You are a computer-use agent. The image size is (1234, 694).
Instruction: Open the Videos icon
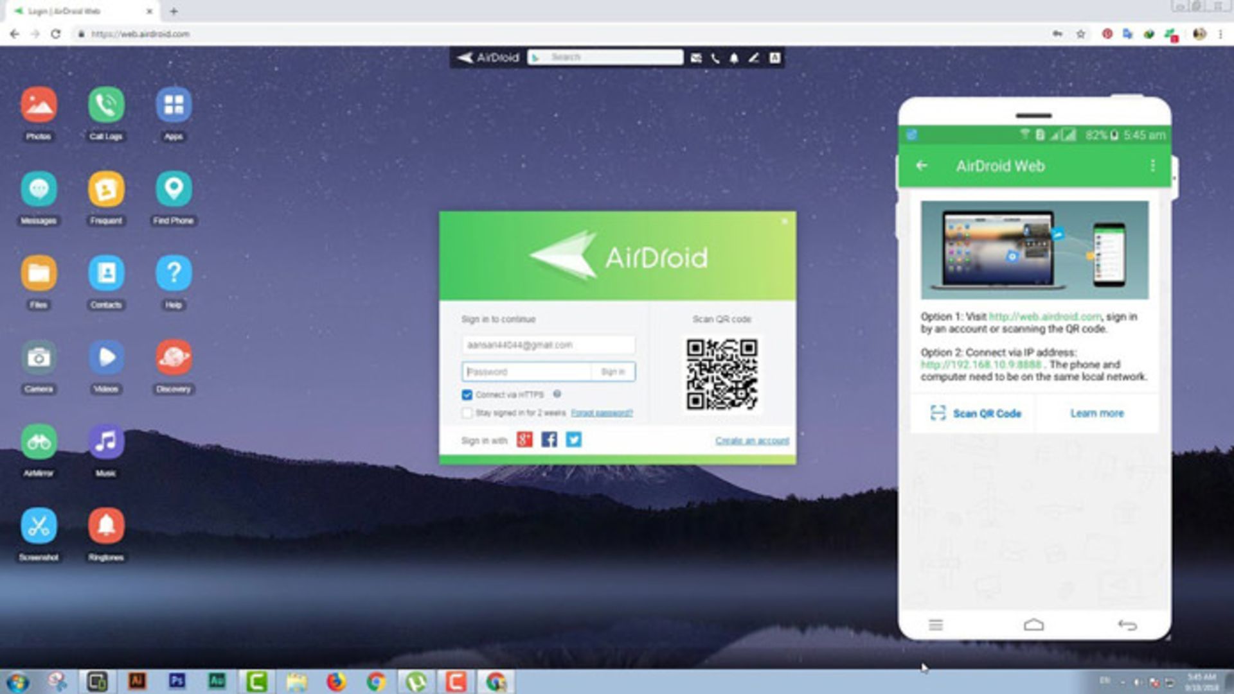click(106, 358)
